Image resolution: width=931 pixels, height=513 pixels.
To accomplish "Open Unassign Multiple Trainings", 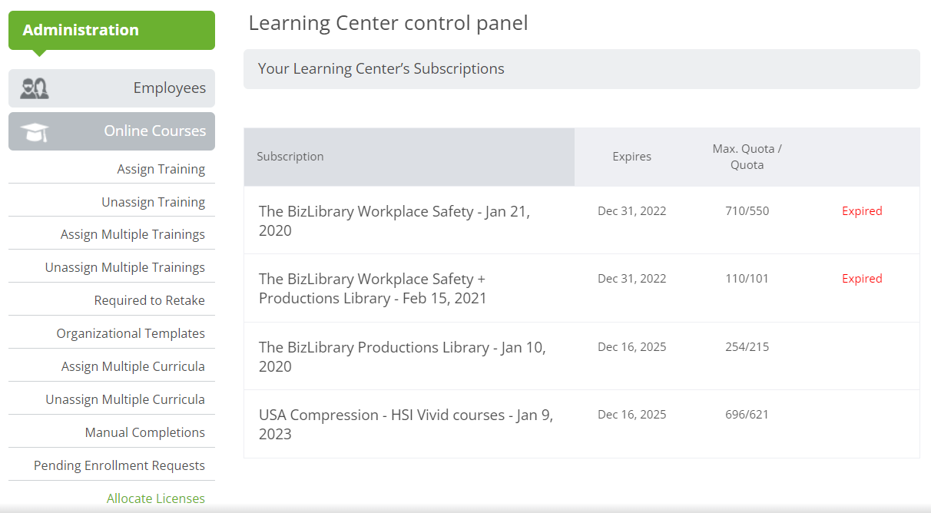I will [x=125, y=267].
